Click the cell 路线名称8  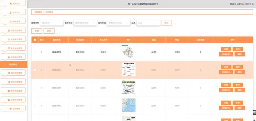[57, 52]
